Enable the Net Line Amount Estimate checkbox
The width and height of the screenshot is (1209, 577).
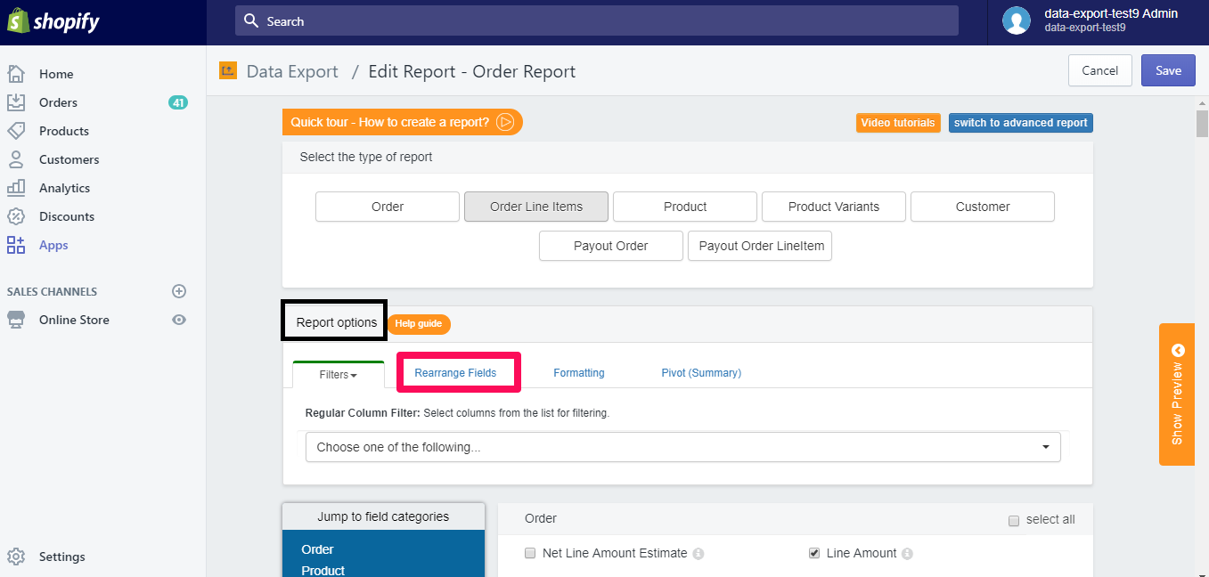tap(529, 552)
